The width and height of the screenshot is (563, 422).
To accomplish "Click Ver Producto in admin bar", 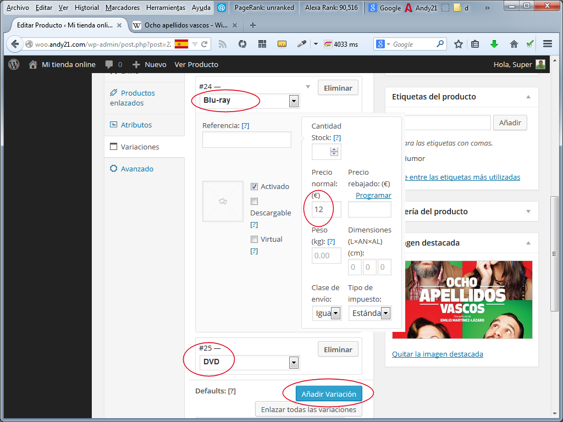I will point(196,65).
